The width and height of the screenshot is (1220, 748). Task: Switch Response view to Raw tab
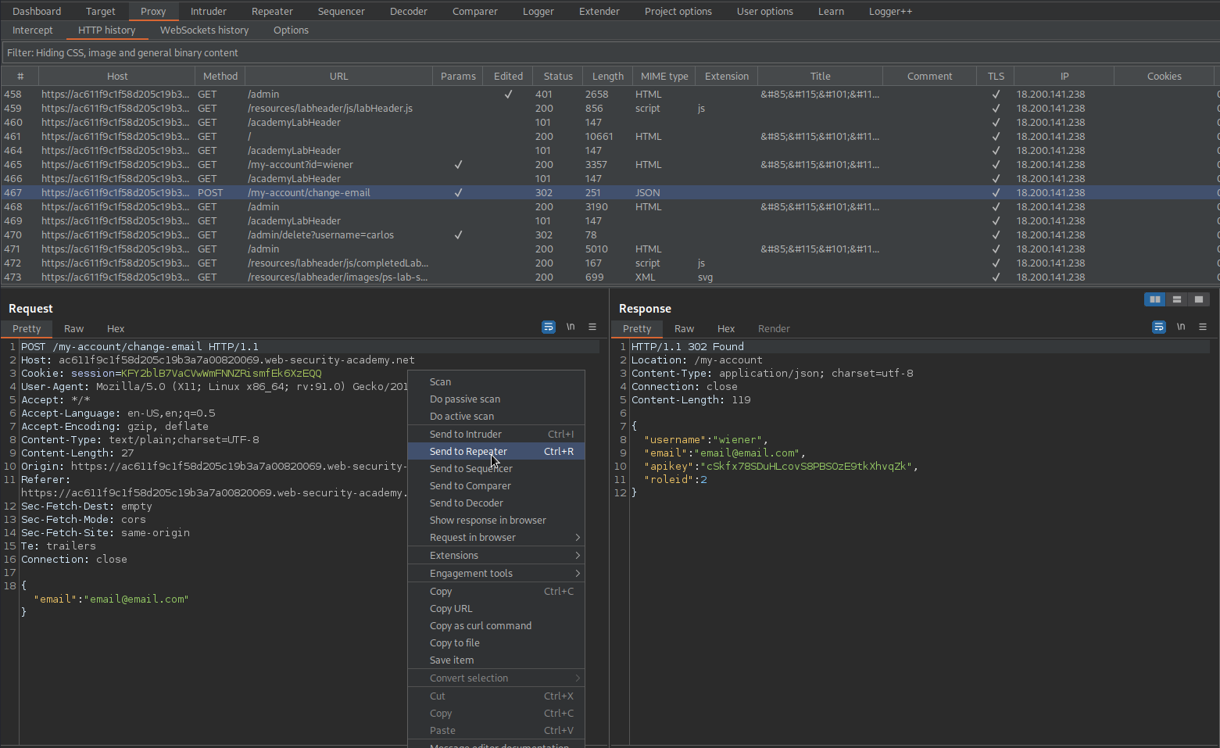pyautogui.click(x=684, y=328)
